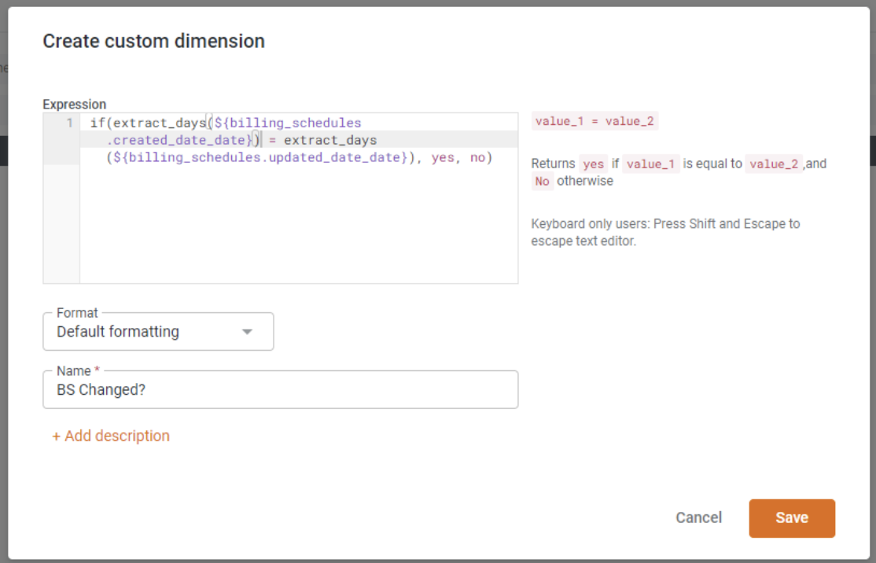Click '.created_date_date' in the expression
The height and width of the screenshot is (563, 876).
[176, 140]
